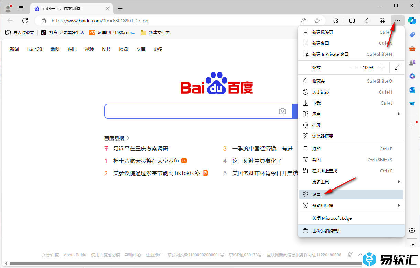Viewport: 420px width, 268px height.
Task: Open 扩展 menu item
Action: pyautogui.click(x=351, y=125)
